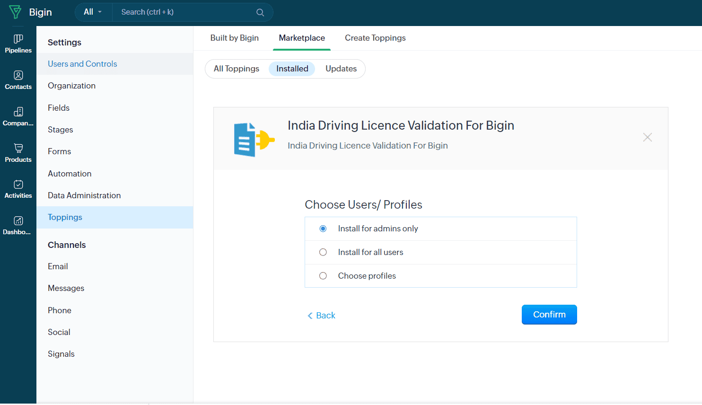This screenshot has width=702, height=405.
Task: Open Toppings settings
Action: [x=114, y=217]
